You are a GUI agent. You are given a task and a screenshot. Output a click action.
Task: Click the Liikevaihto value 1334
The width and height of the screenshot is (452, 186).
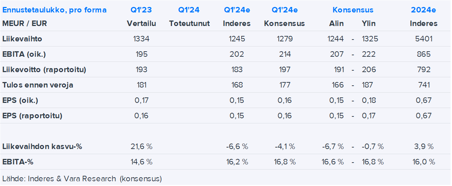point(141,39)
